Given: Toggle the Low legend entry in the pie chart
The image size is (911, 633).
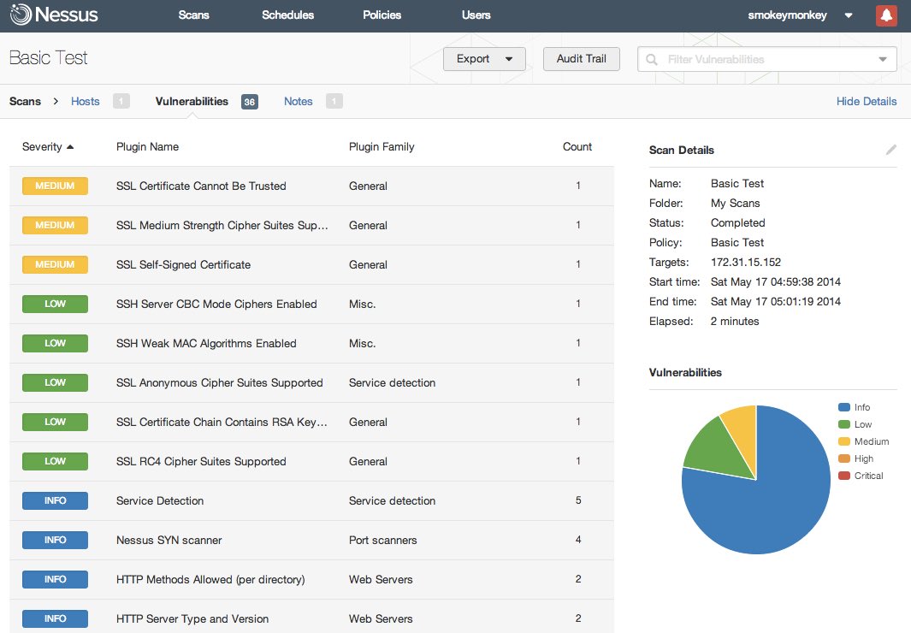Looking at the screenshot, I should tap(855, 424).
